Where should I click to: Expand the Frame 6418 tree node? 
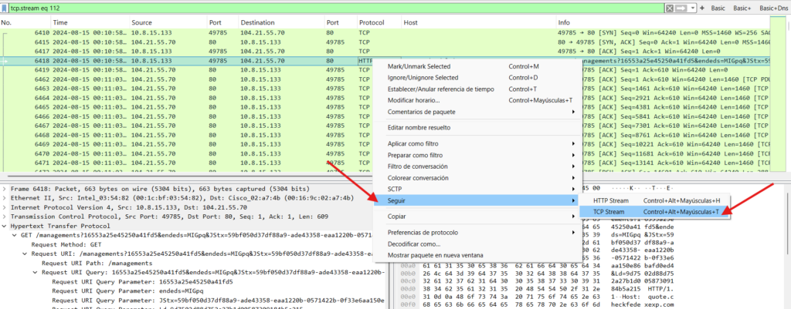pyautogui.click(x=5, y=189)
